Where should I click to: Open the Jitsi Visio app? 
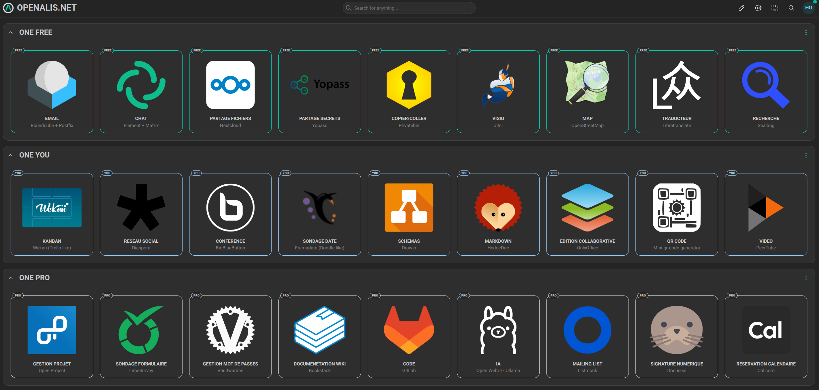coord(498,92)
